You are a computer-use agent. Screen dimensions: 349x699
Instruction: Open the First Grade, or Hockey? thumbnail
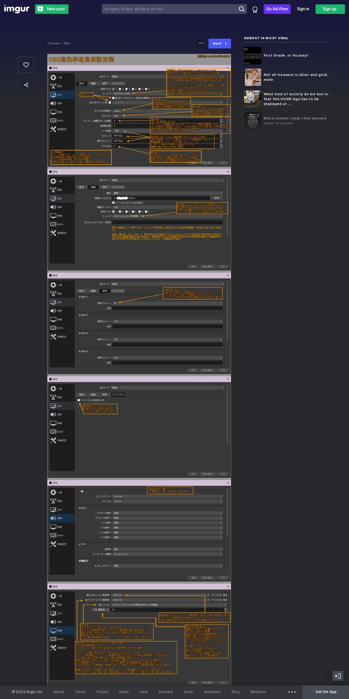click(x=253, y=56)
